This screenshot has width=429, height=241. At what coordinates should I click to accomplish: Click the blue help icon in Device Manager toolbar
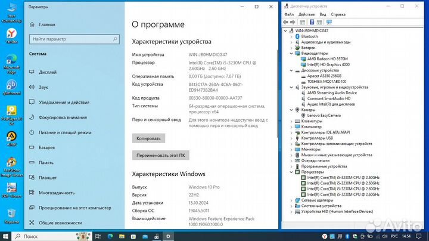click(312, 22)
